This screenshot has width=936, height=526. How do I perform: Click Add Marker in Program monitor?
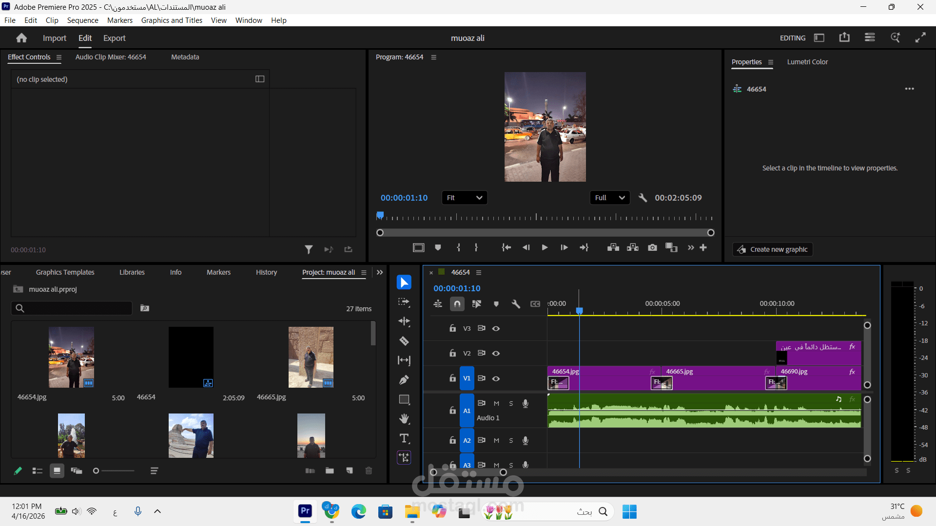click(x=438, y=247)
